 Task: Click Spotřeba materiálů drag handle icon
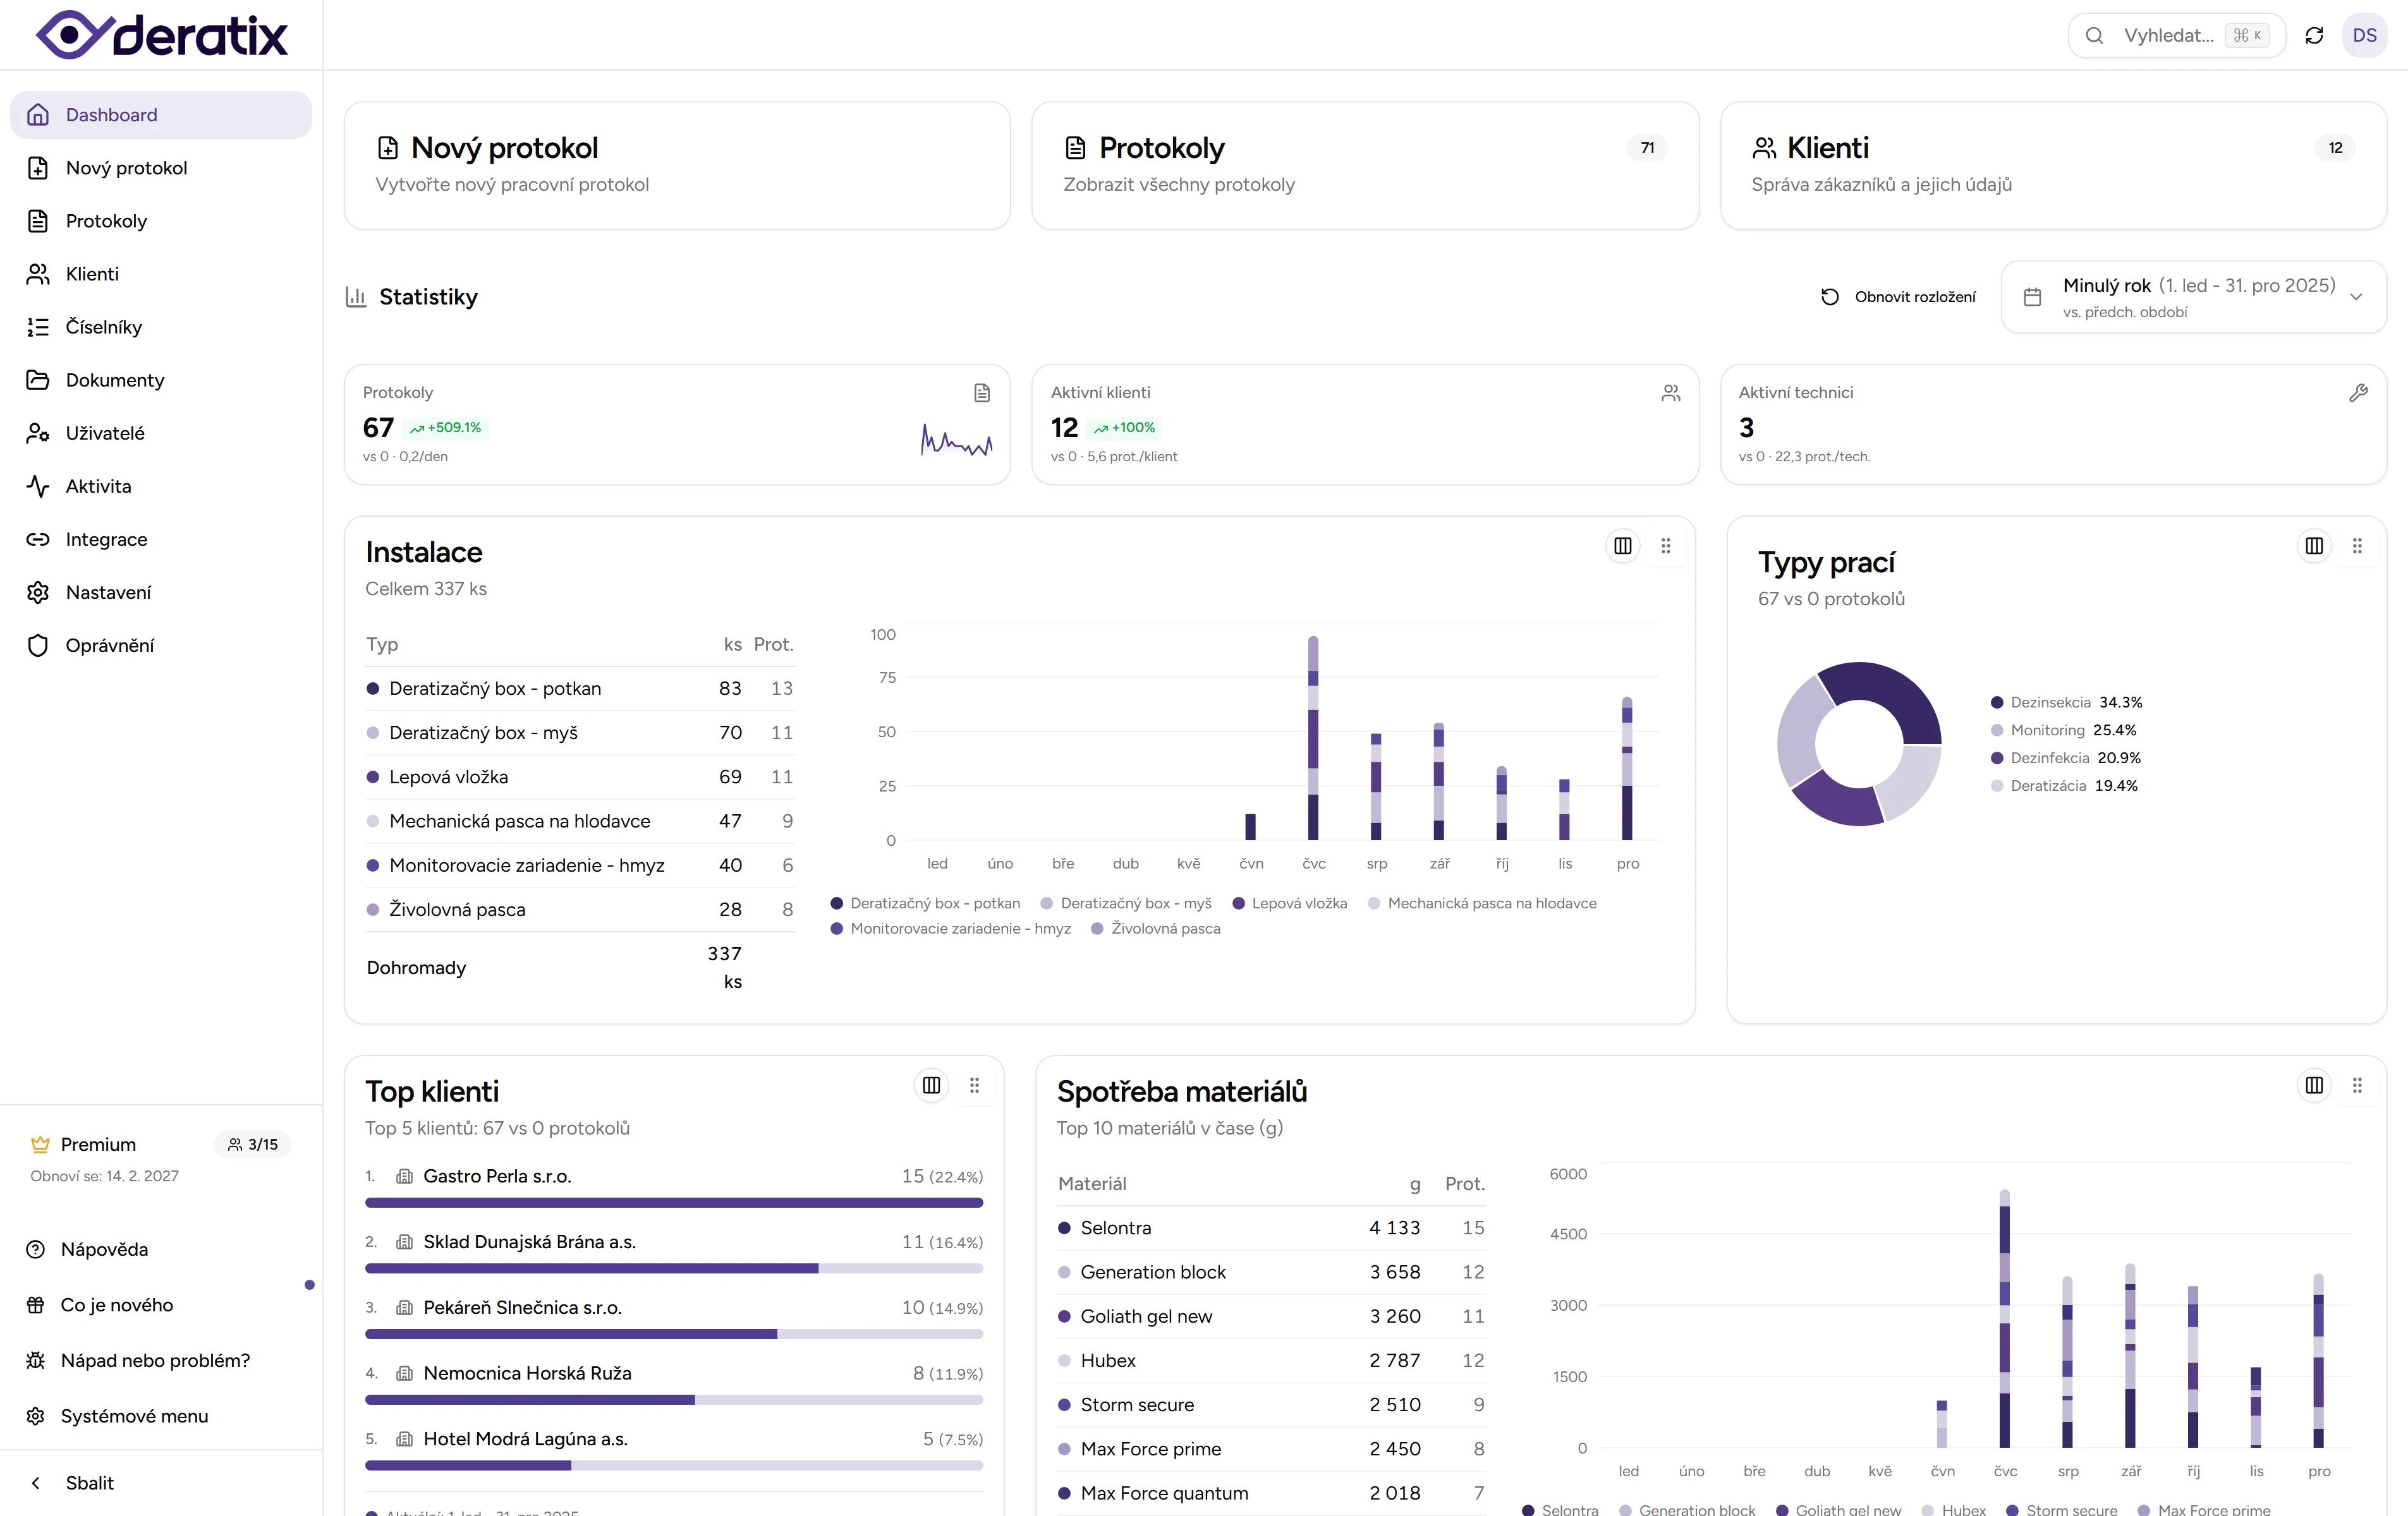tap(2357, 1085)
